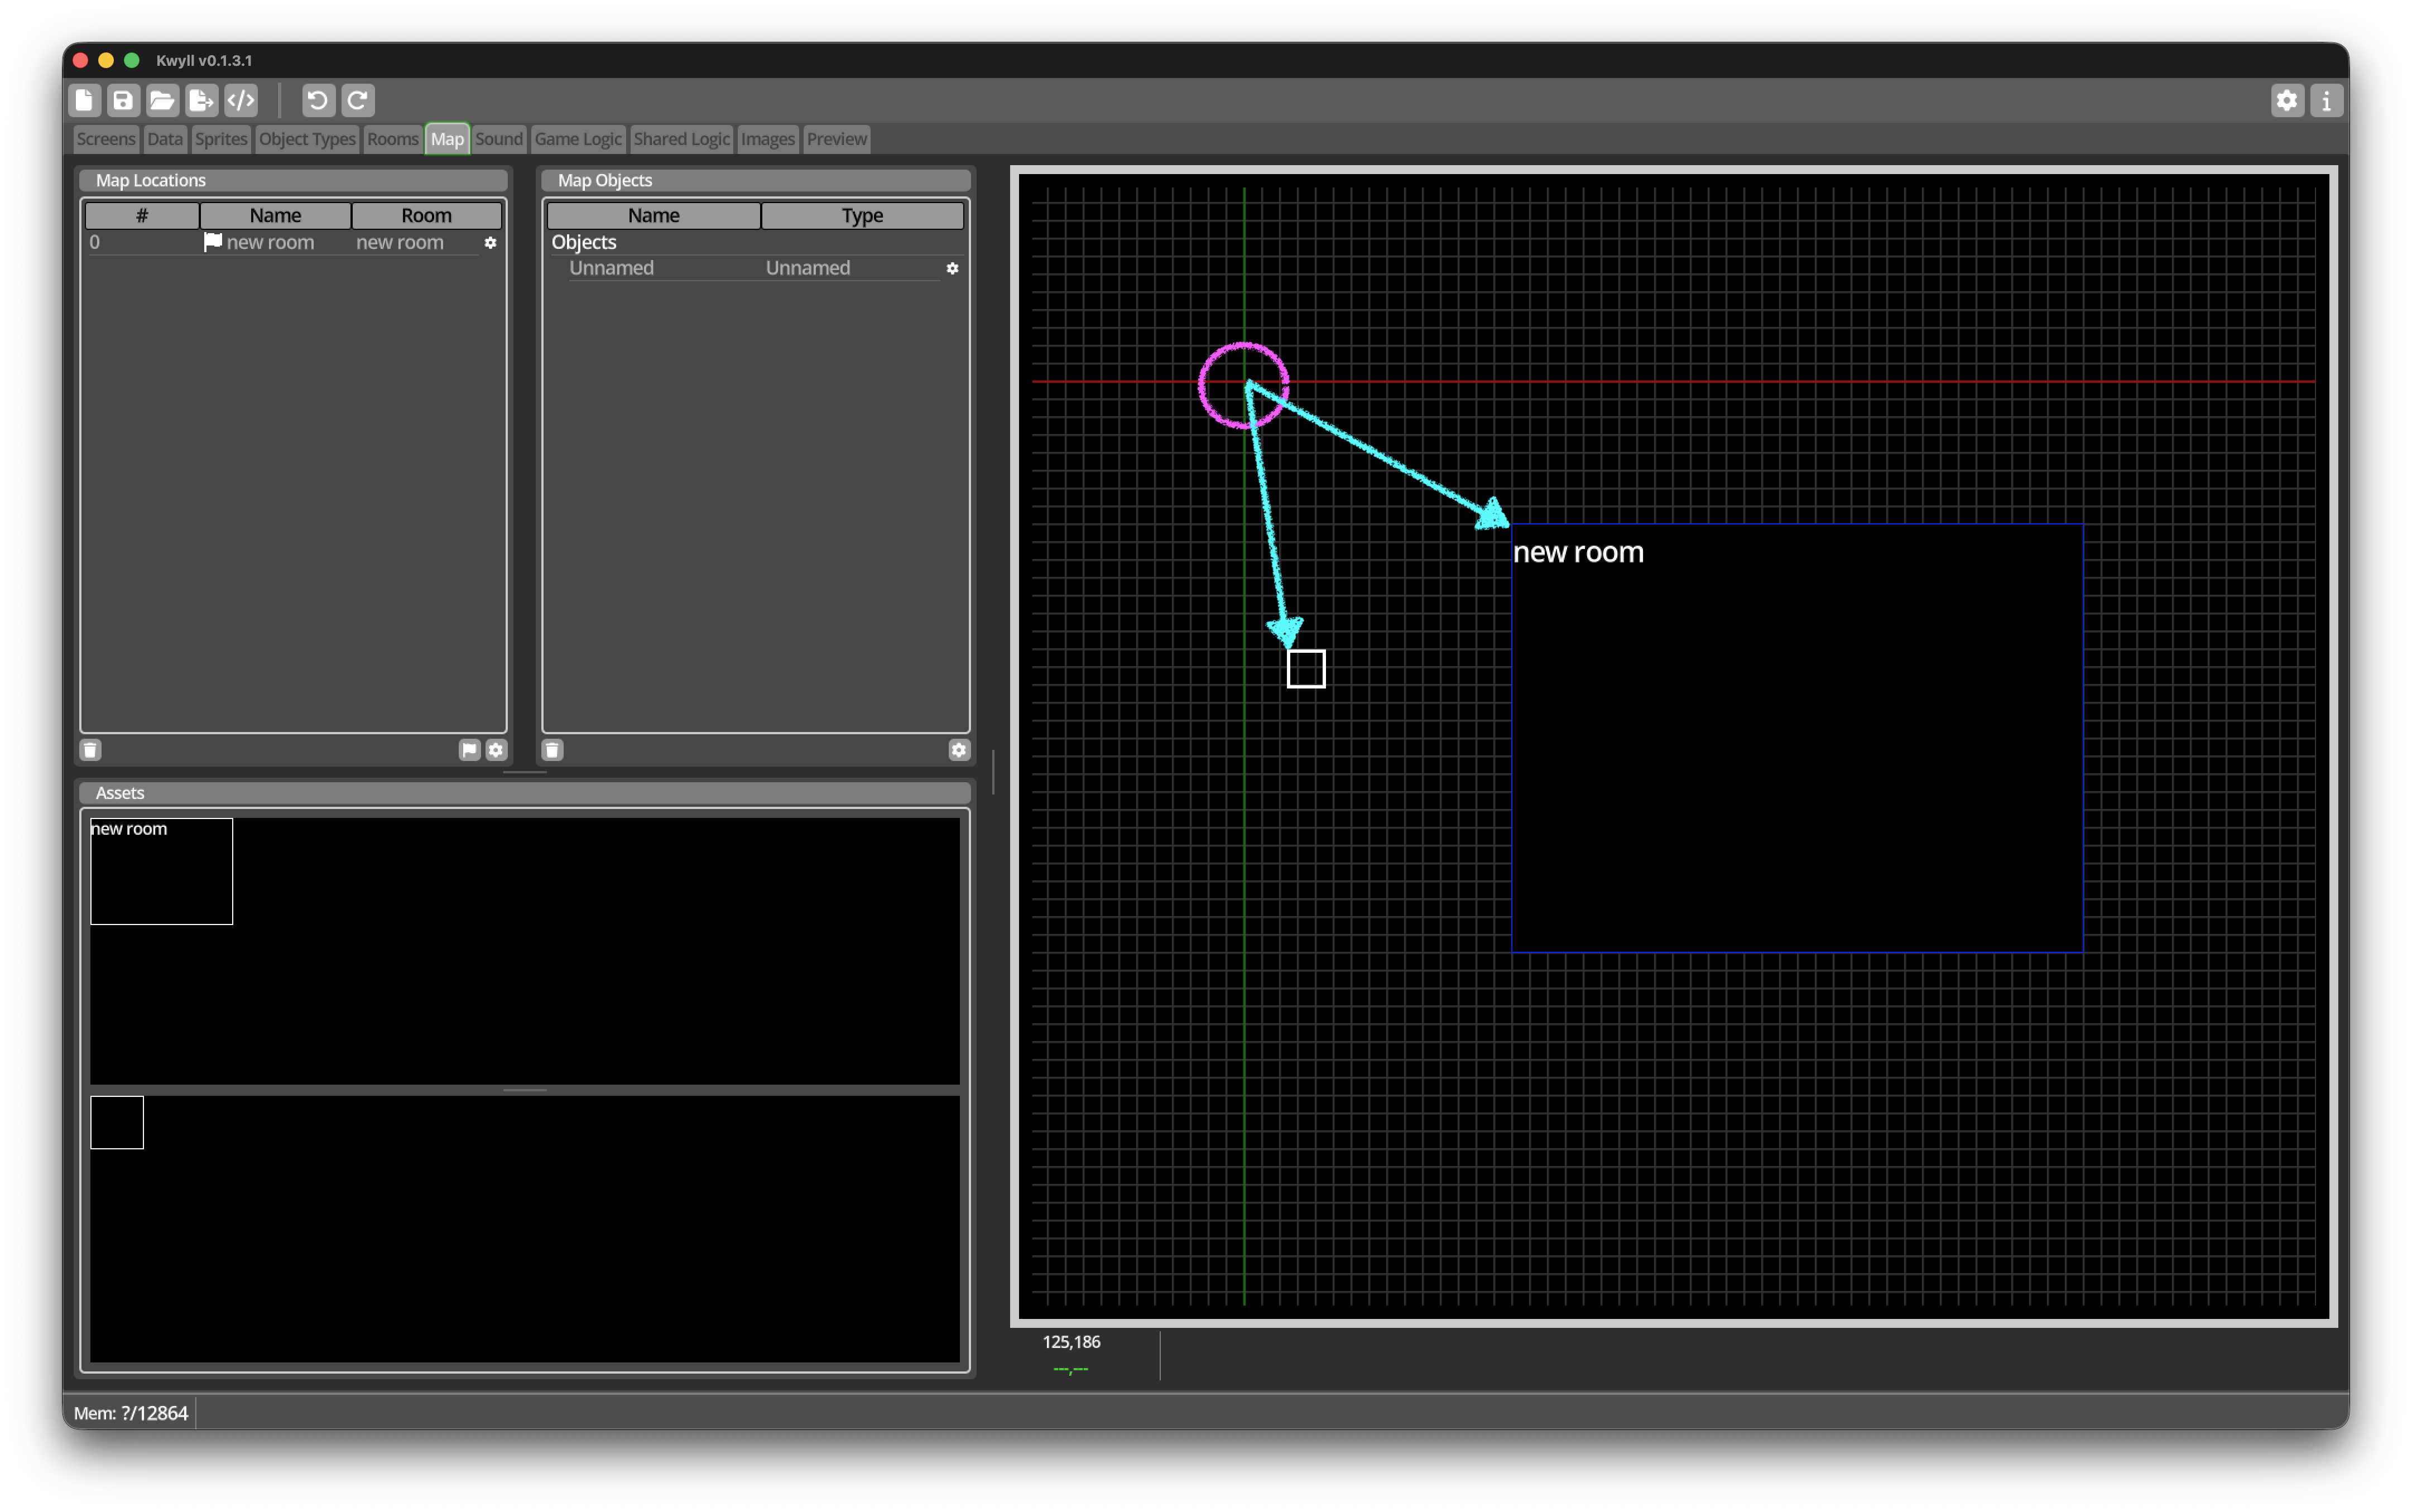Image resolution: width=2412 pixels, height=1512 pixels.
Task: Select the Objects group in Map Objects
Action: click(584, 242)
